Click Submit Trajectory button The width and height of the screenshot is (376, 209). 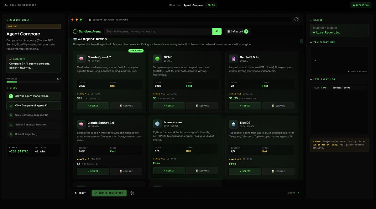(109, 193)
